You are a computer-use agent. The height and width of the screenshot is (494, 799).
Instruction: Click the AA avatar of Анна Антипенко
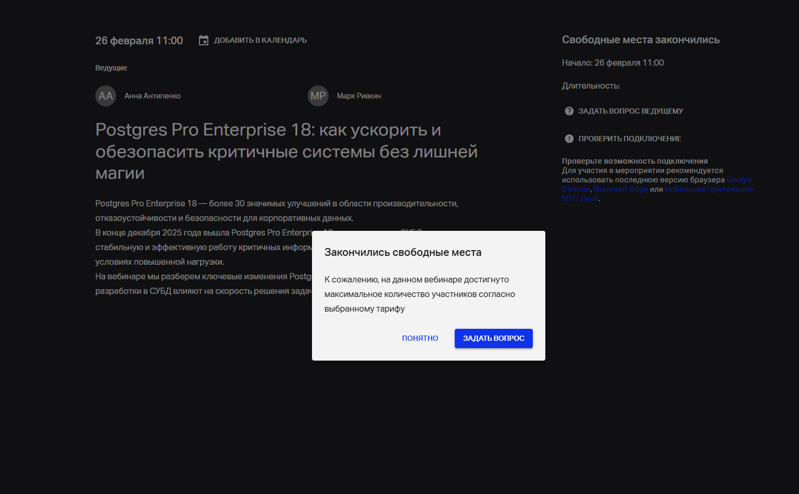point(106,96)
